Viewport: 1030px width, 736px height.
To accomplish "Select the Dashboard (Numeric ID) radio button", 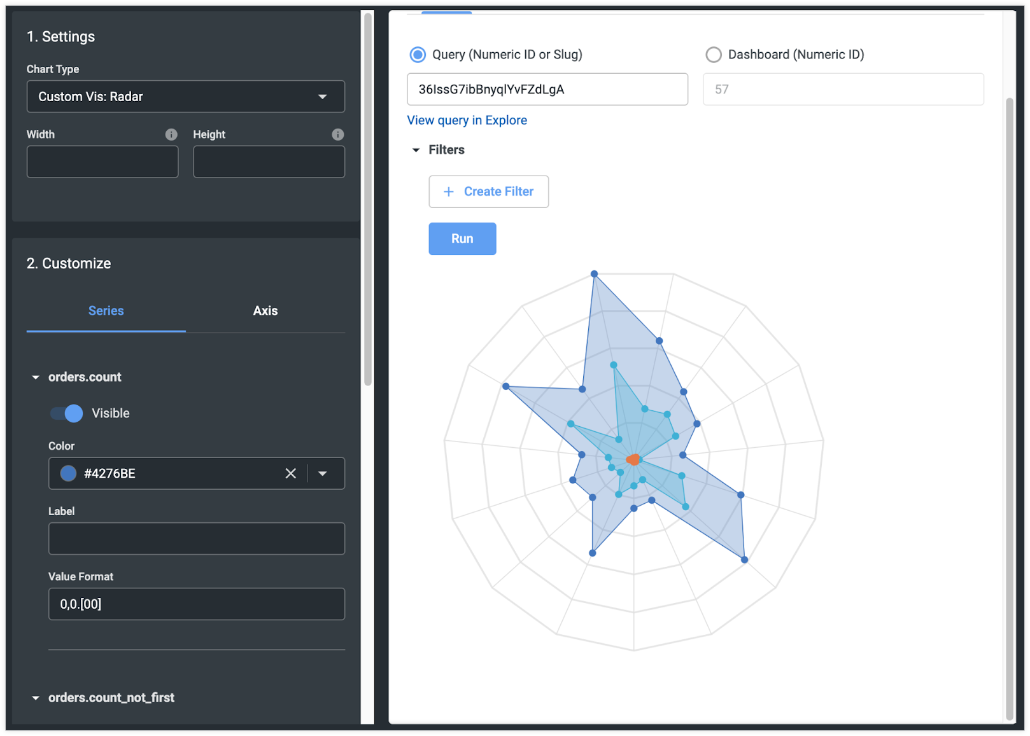I will (713, 55).
